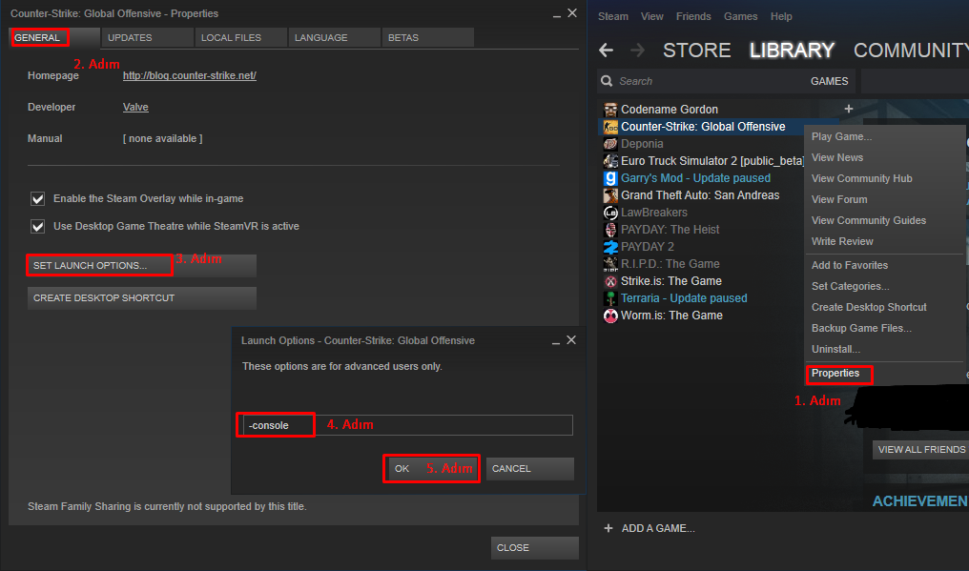The image size is (969, 571).
Task: Open the View menu
Action: (x=652, y=17)
